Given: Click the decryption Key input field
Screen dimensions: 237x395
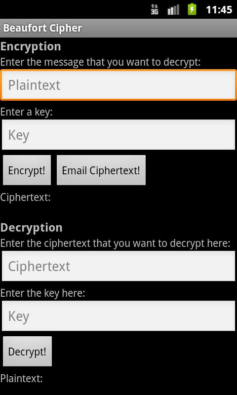Looking at the screenshot, I should coord(118,316).
